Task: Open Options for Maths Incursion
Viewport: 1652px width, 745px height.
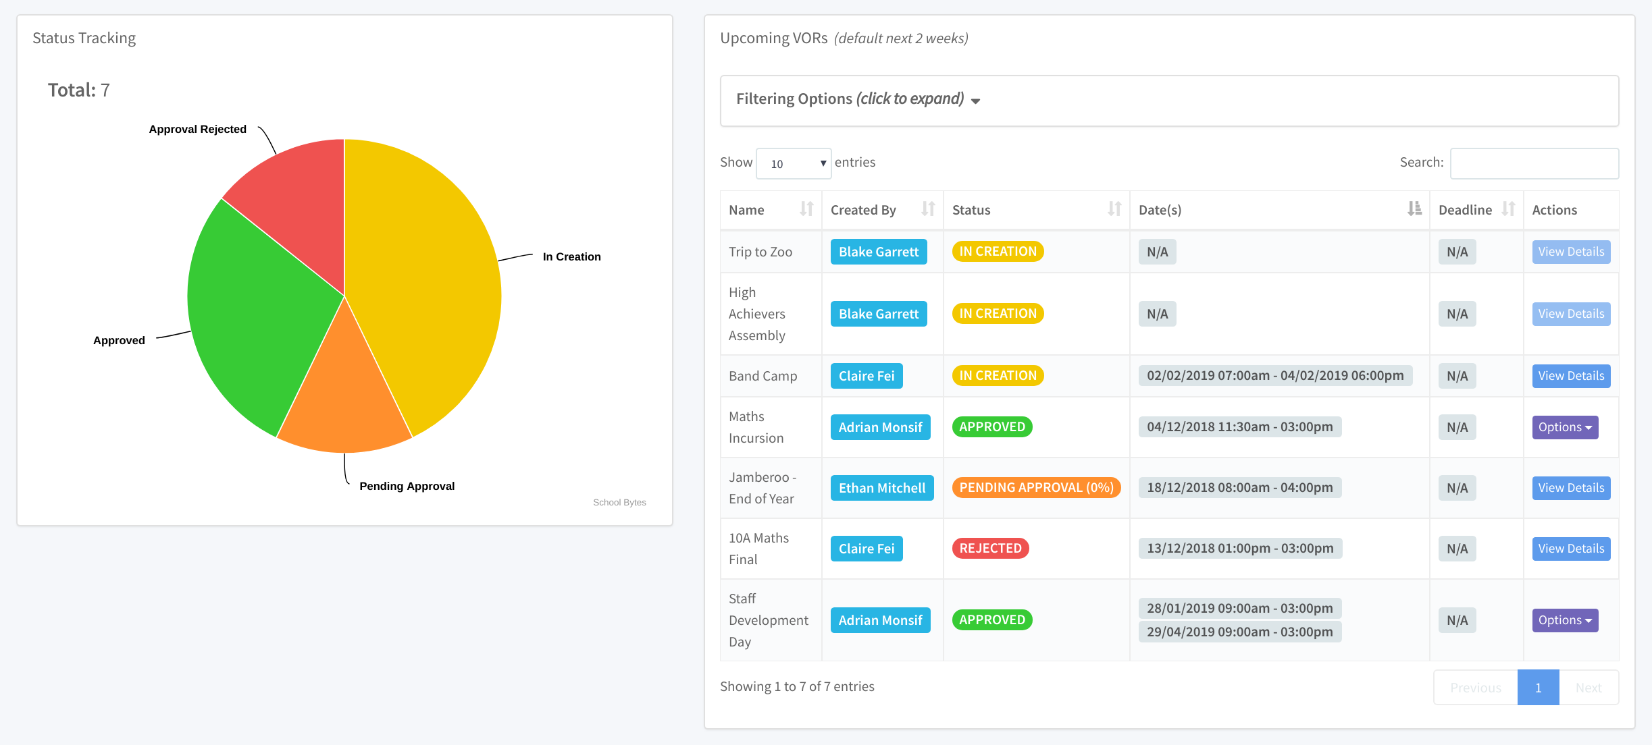Action: 1565,426
